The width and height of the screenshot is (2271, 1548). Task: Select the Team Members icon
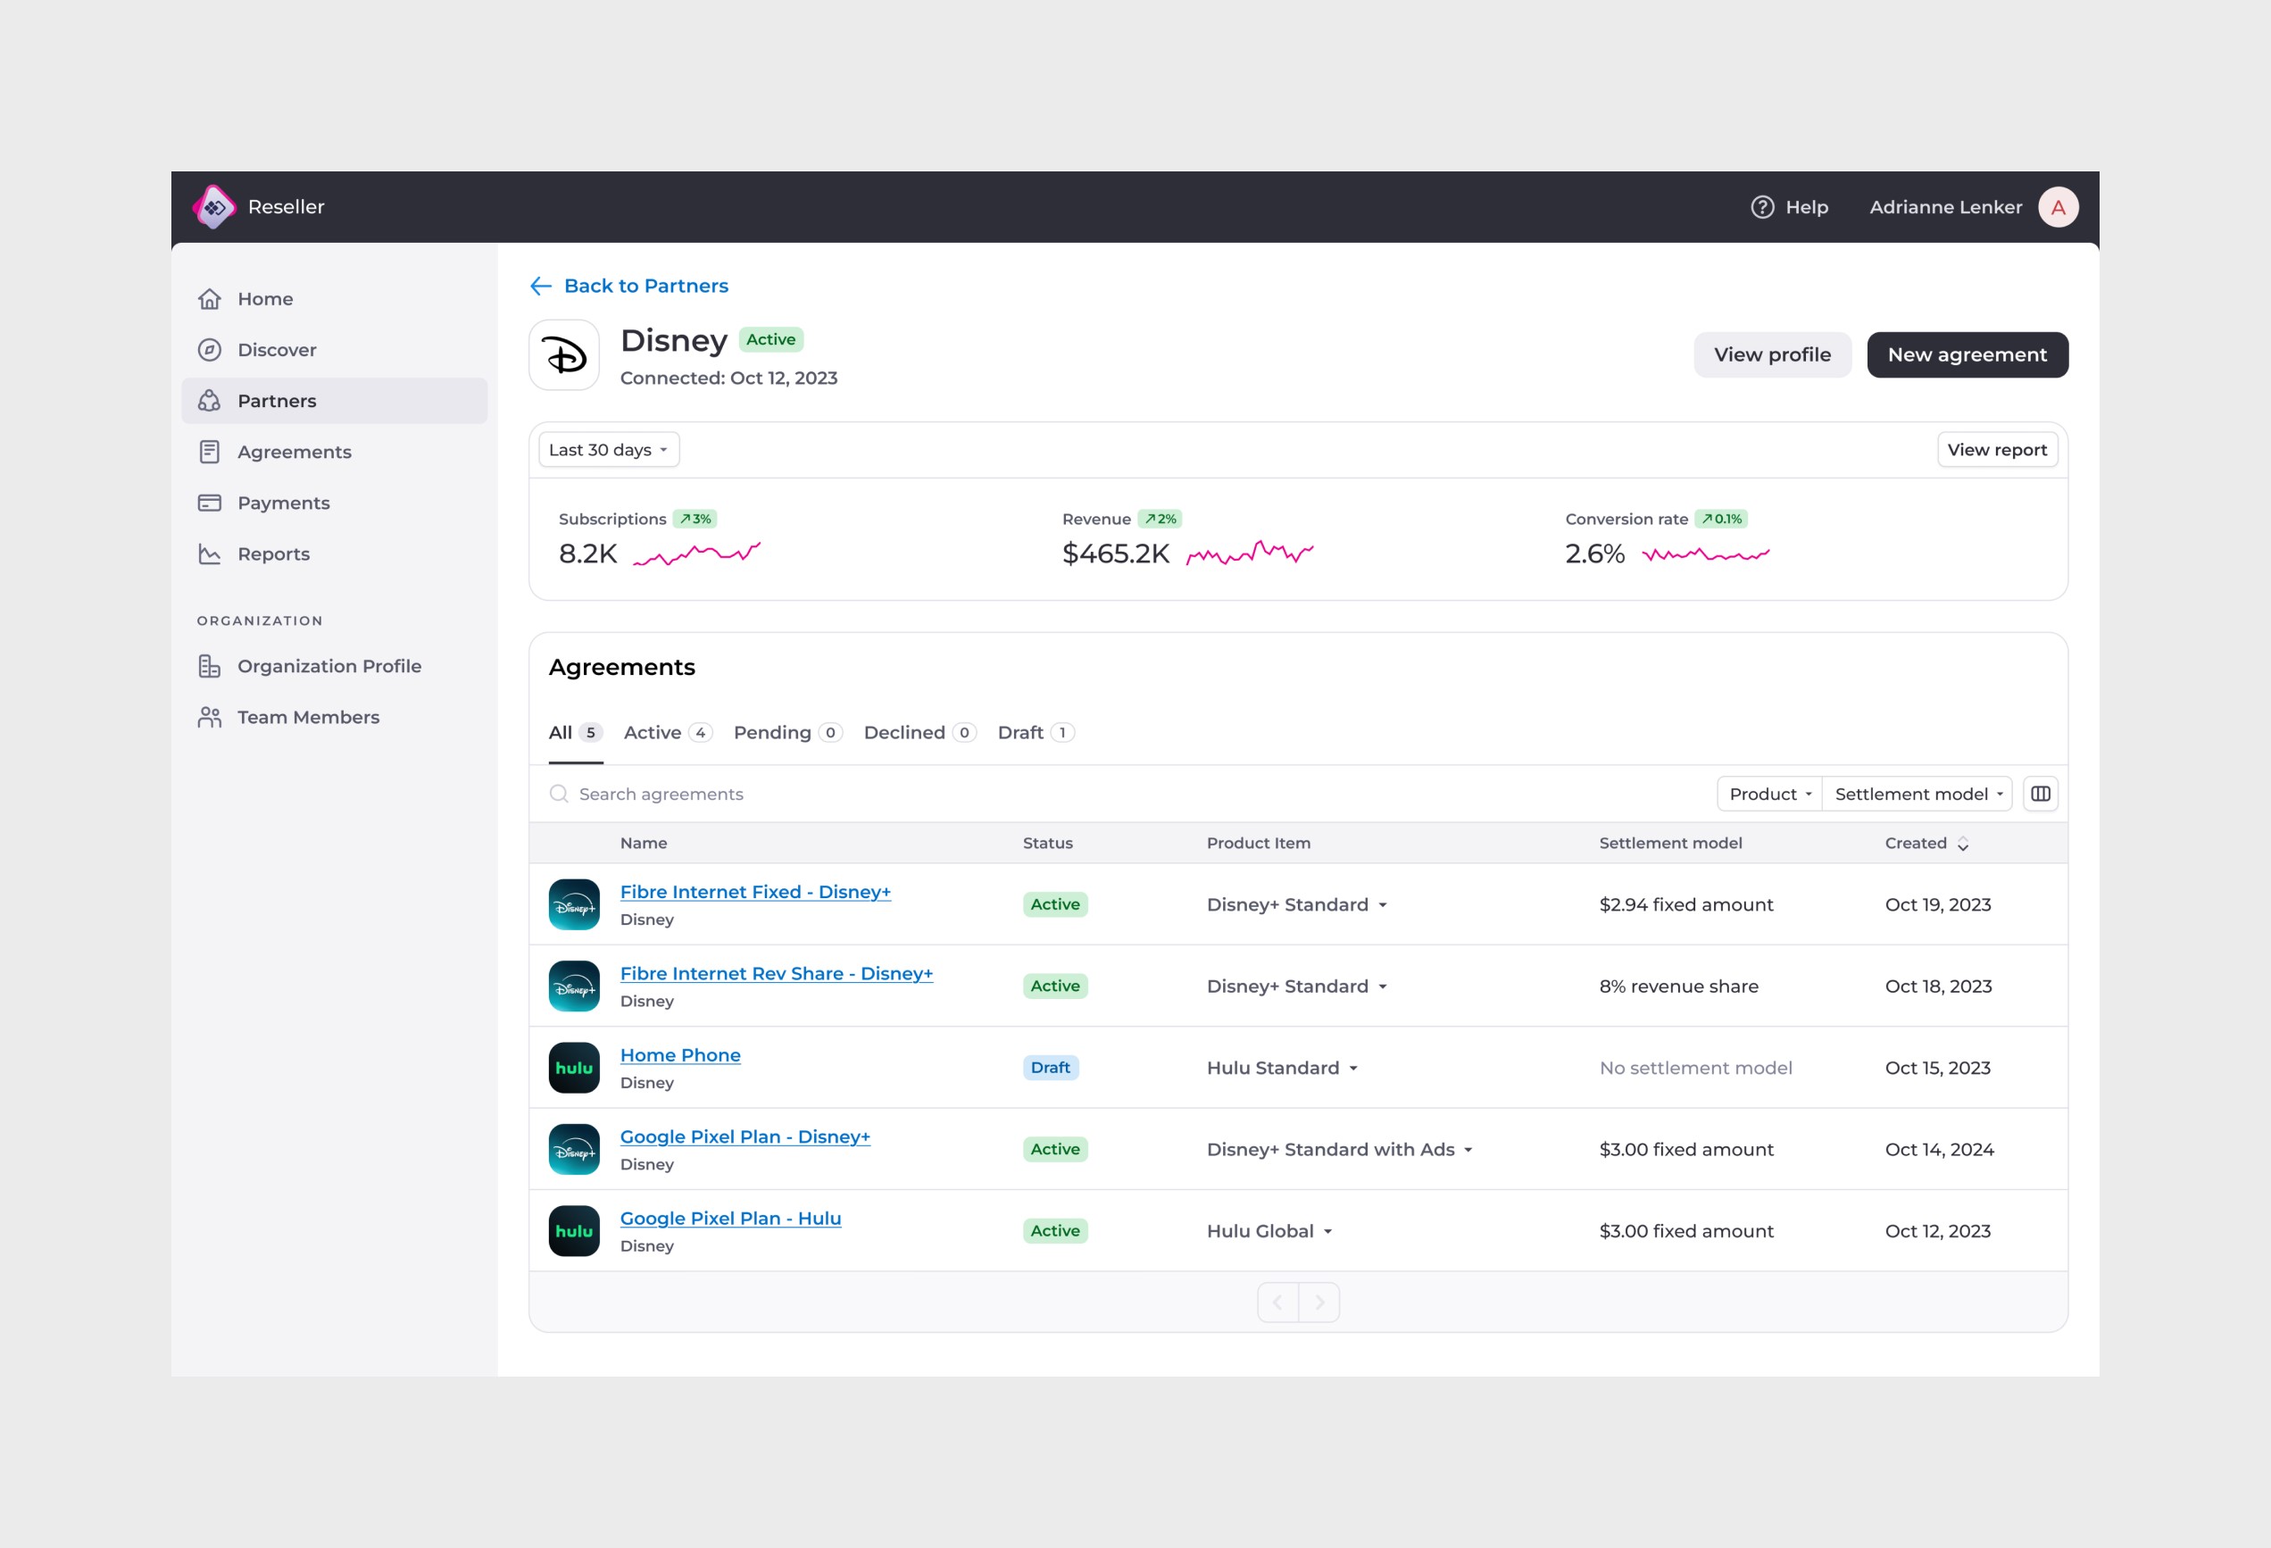(210, 716)
